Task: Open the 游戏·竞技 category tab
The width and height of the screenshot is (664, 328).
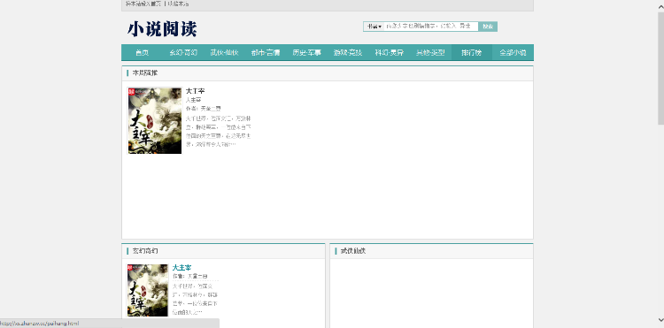Action: pyautogui.click(x=348, y=53)
